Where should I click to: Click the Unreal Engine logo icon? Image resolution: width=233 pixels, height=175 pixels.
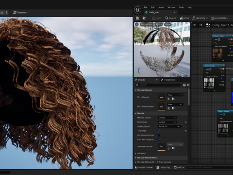coord(137,10)
